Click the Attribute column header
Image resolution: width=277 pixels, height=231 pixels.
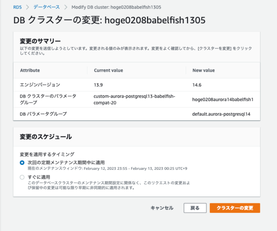[x=30, y=70]
